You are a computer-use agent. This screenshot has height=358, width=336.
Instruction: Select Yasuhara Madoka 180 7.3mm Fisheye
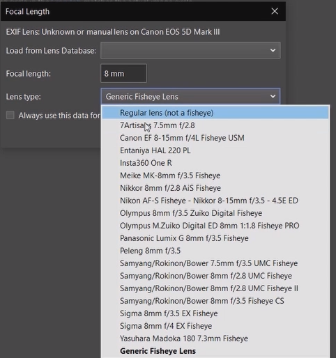click(215, 338)
